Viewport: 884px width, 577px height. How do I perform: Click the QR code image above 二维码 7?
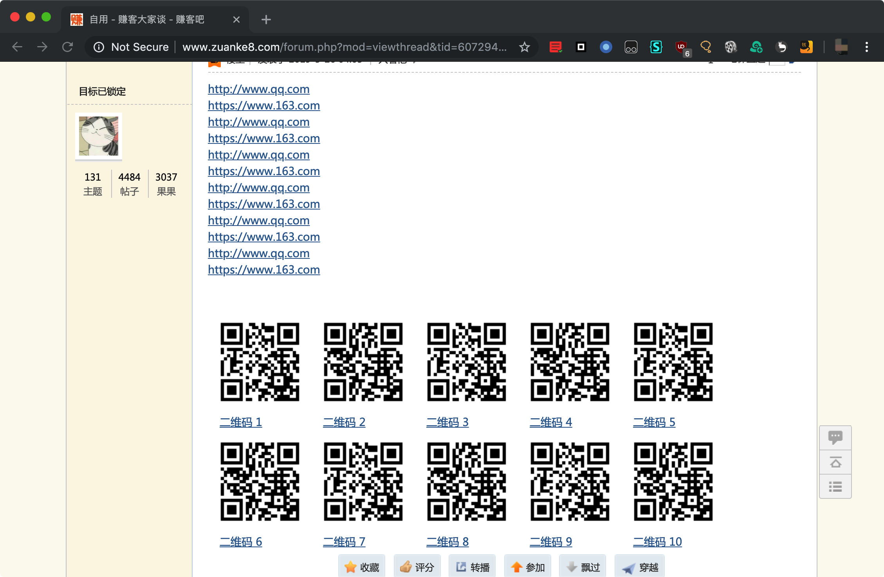(363, 482)
